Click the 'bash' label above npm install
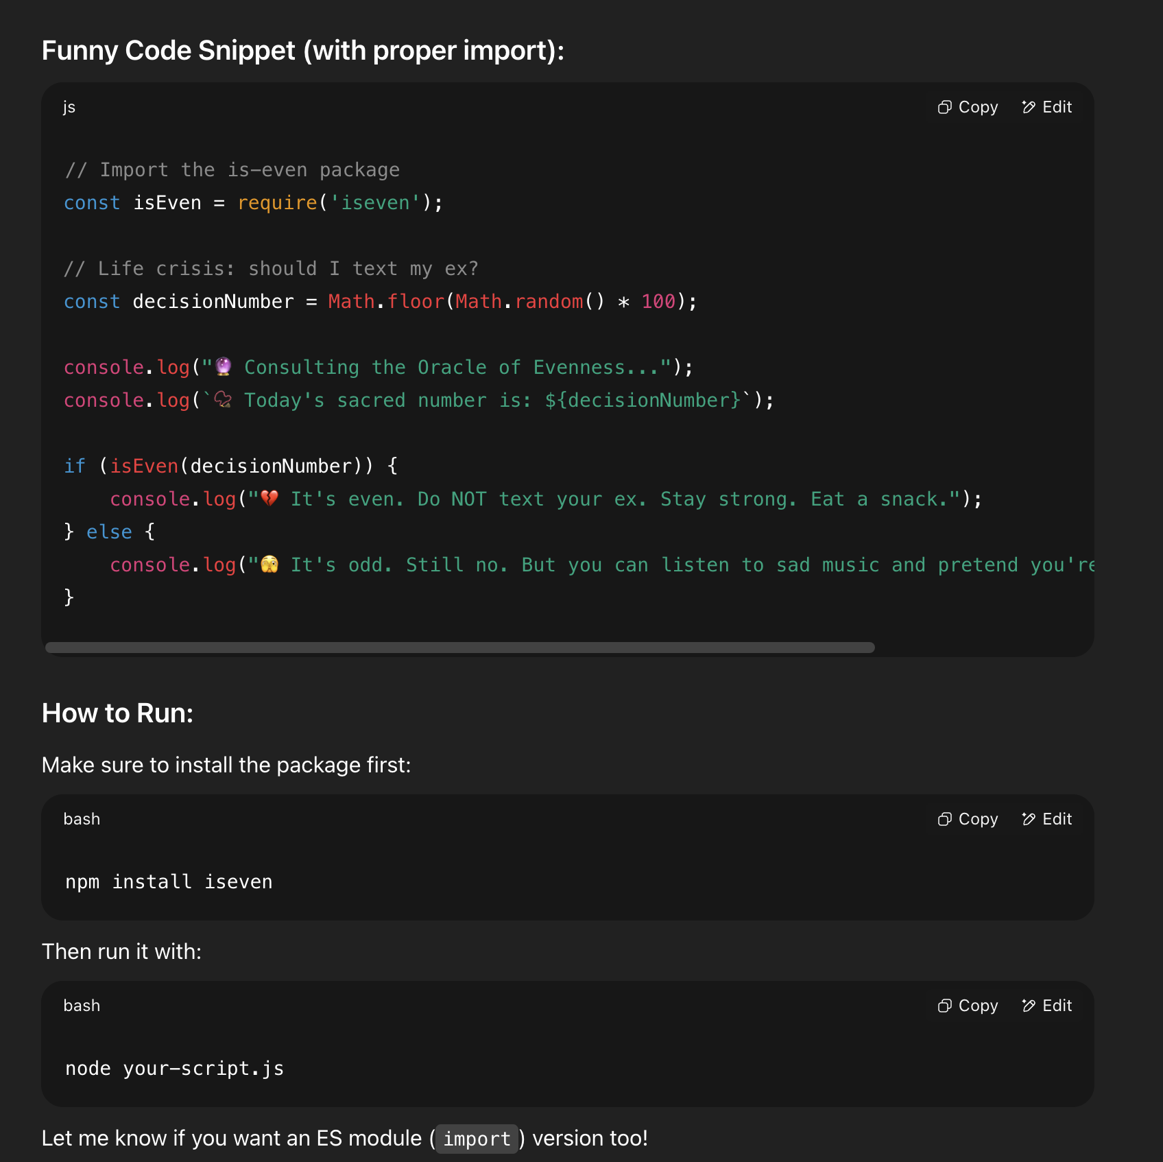1163x1162 pixels. (82, 819)
